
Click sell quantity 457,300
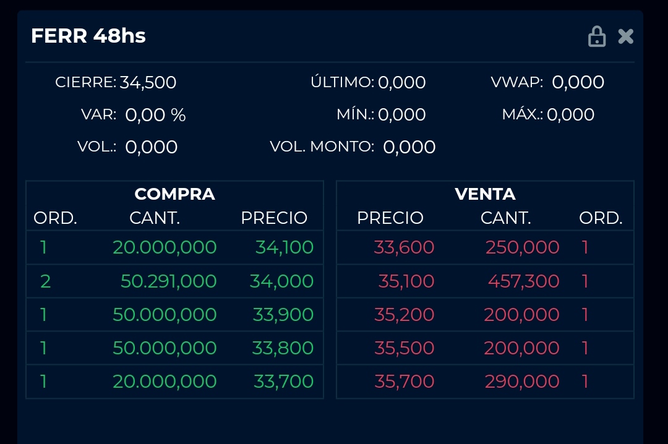(x=523, y=281)
